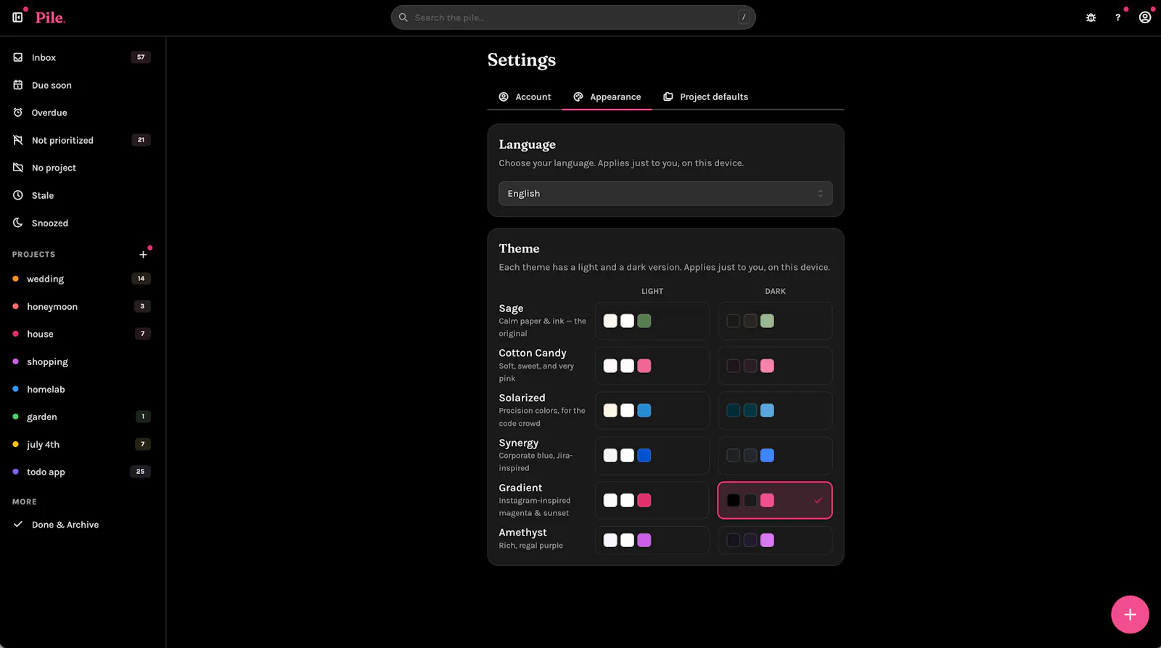The image size is (1161, 648).
Task: Open the shopping project
Action: (x=82, y=361)
